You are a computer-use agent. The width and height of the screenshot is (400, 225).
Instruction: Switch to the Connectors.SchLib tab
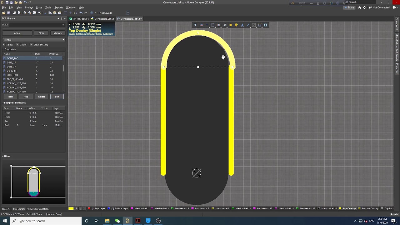[x=103, y=19]
